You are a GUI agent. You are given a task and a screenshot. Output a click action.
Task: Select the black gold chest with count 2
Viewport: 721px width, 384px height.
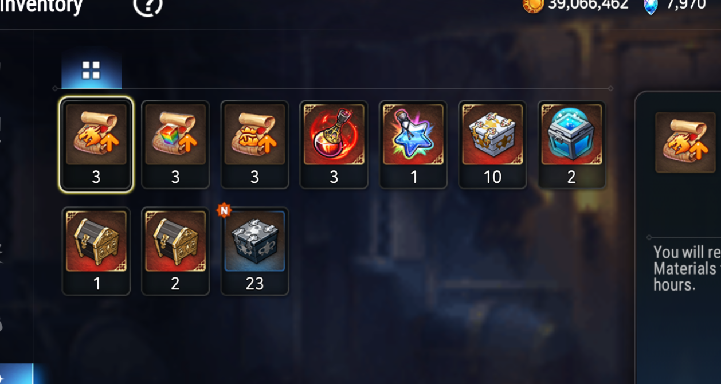[175, 251]
